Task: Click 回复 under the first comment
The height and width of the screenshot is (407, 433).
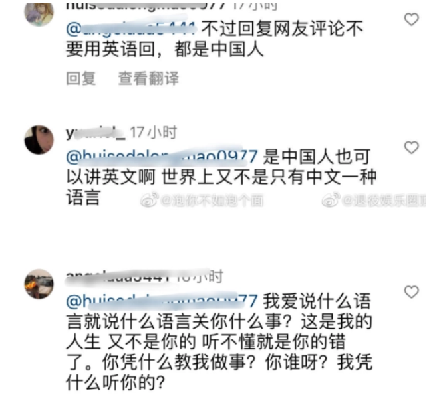Action: click(81, 78)
